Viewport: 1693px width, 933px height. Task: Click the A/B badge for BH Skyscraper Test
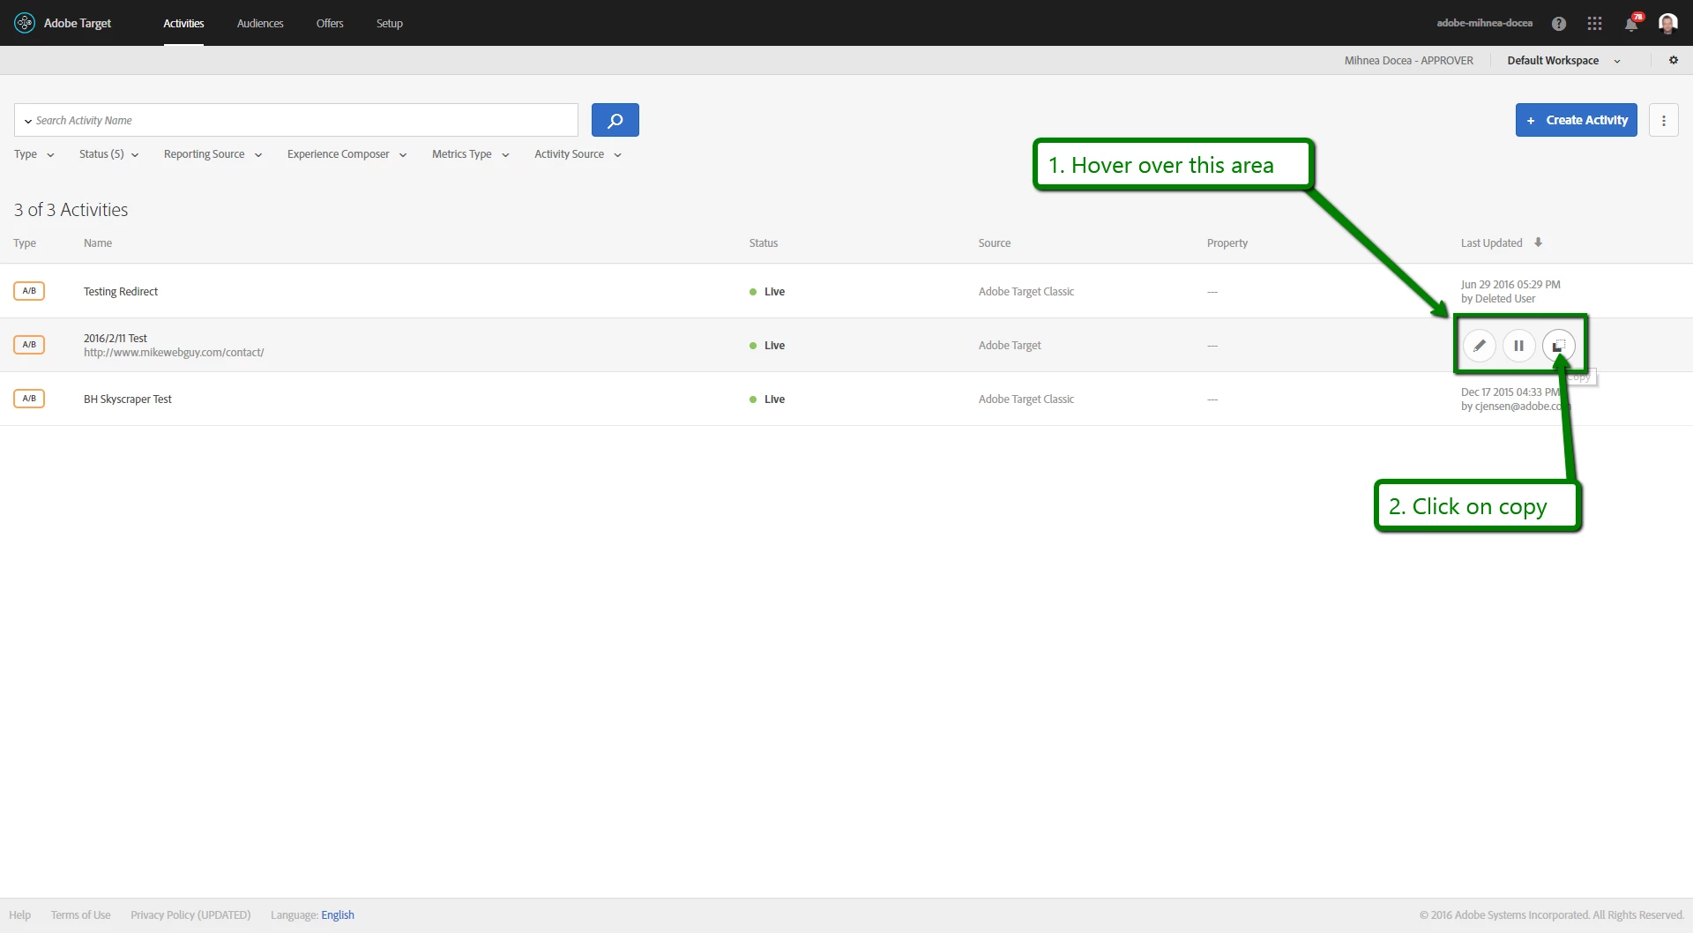tap(29, 399)
